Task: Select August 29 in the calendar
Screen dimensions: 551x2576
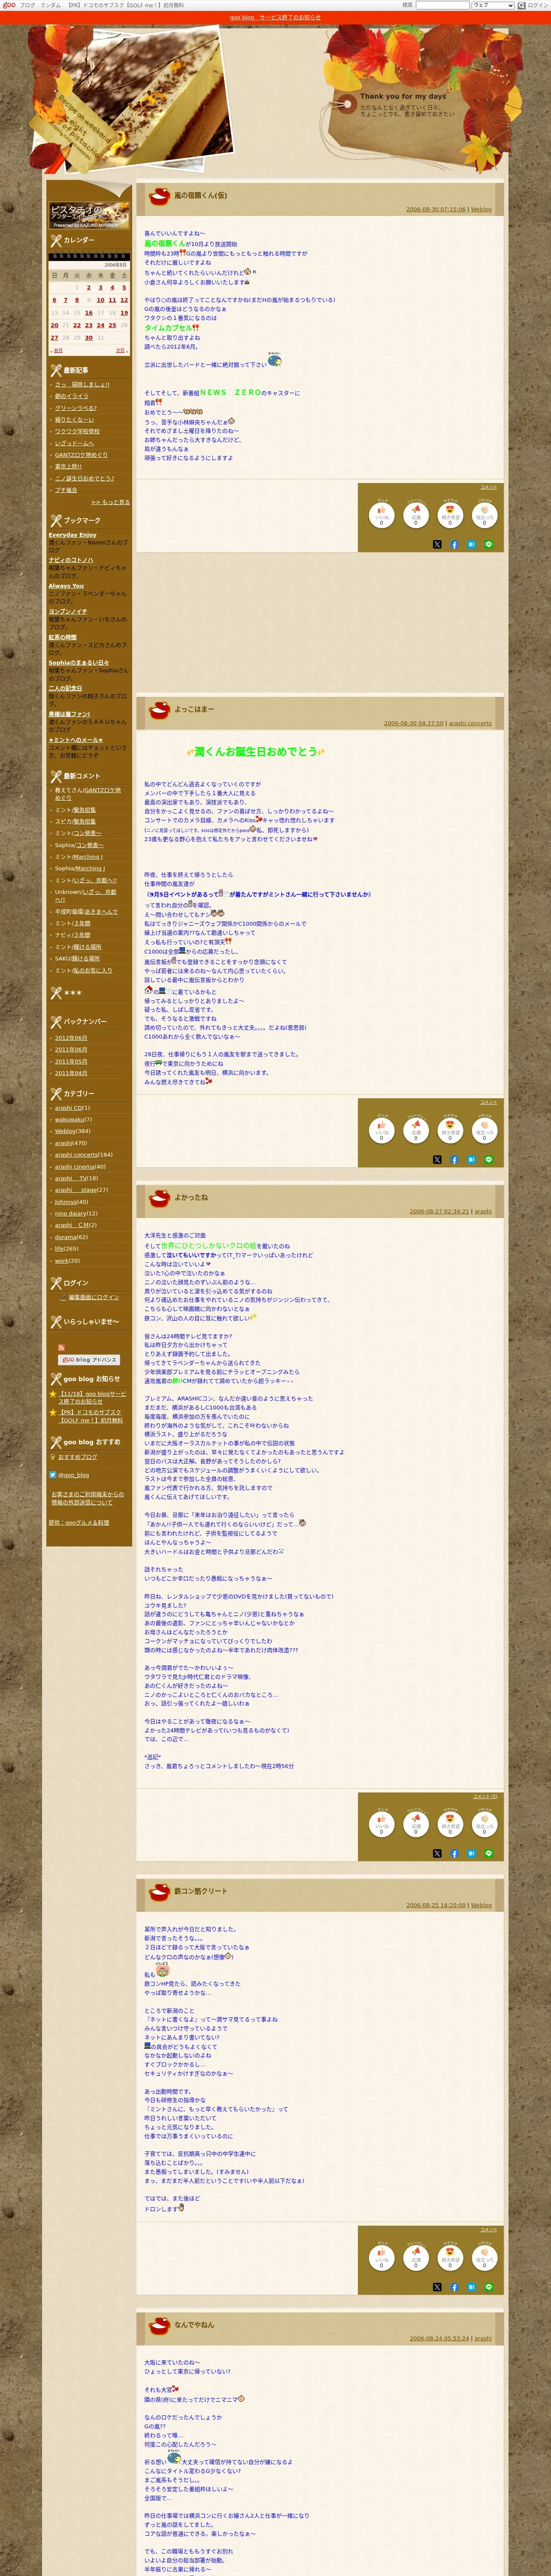Action: tap(77, 337)
